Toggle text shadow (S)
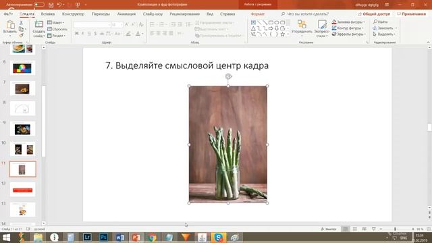Viewport: 432px width, 243px height. [x=95, y=34]
